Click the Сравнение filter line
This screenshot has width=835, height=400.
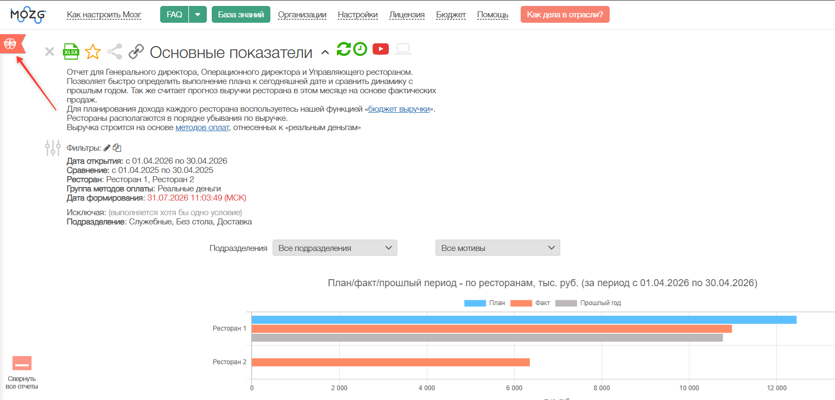click(x=140, y=170)
